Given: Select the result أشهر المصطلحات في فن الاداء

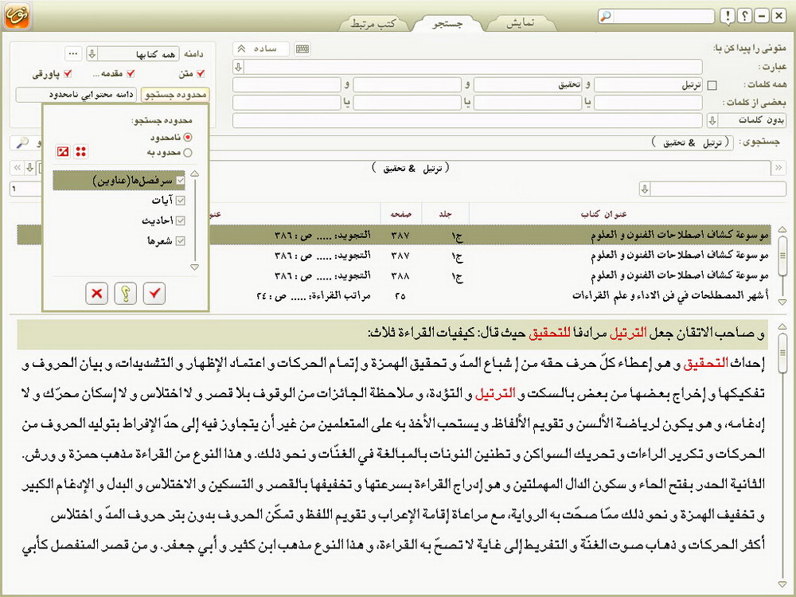Looking at the screenshot, I should point(394,296).
